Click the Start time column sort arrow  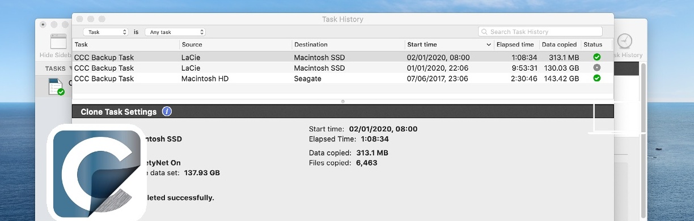[489, 45]
